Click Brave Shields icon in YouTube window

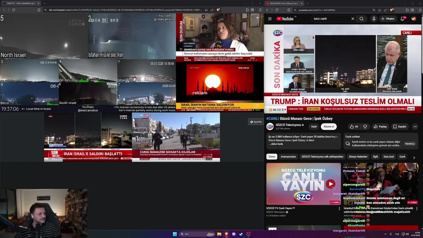click(x=392, y=10)
